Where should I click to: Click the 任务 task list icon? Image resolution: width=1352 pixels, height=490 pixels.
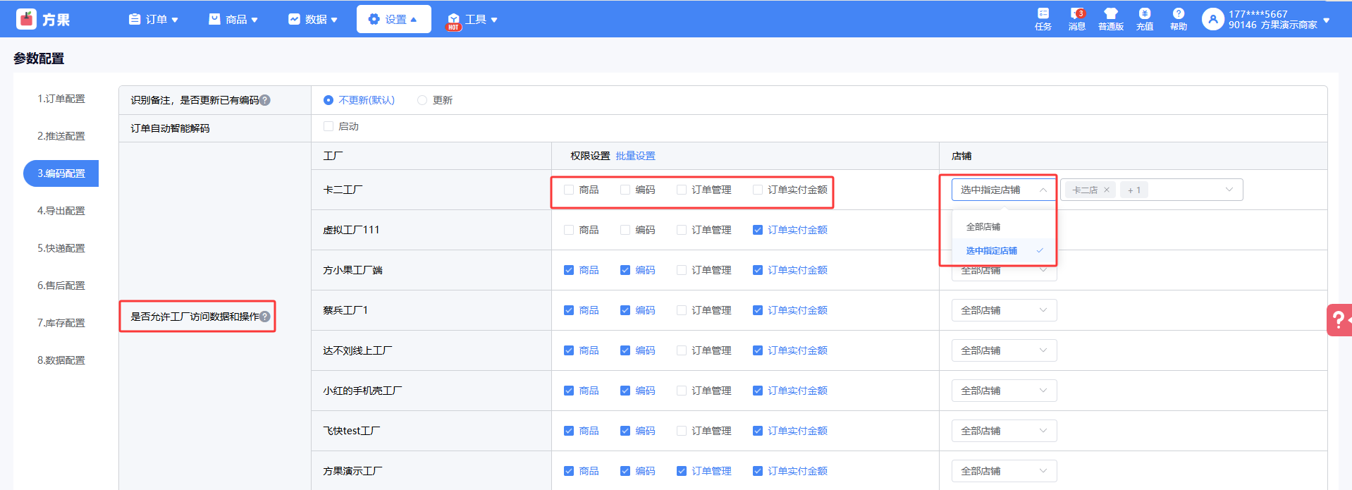tap(1043, 14)
